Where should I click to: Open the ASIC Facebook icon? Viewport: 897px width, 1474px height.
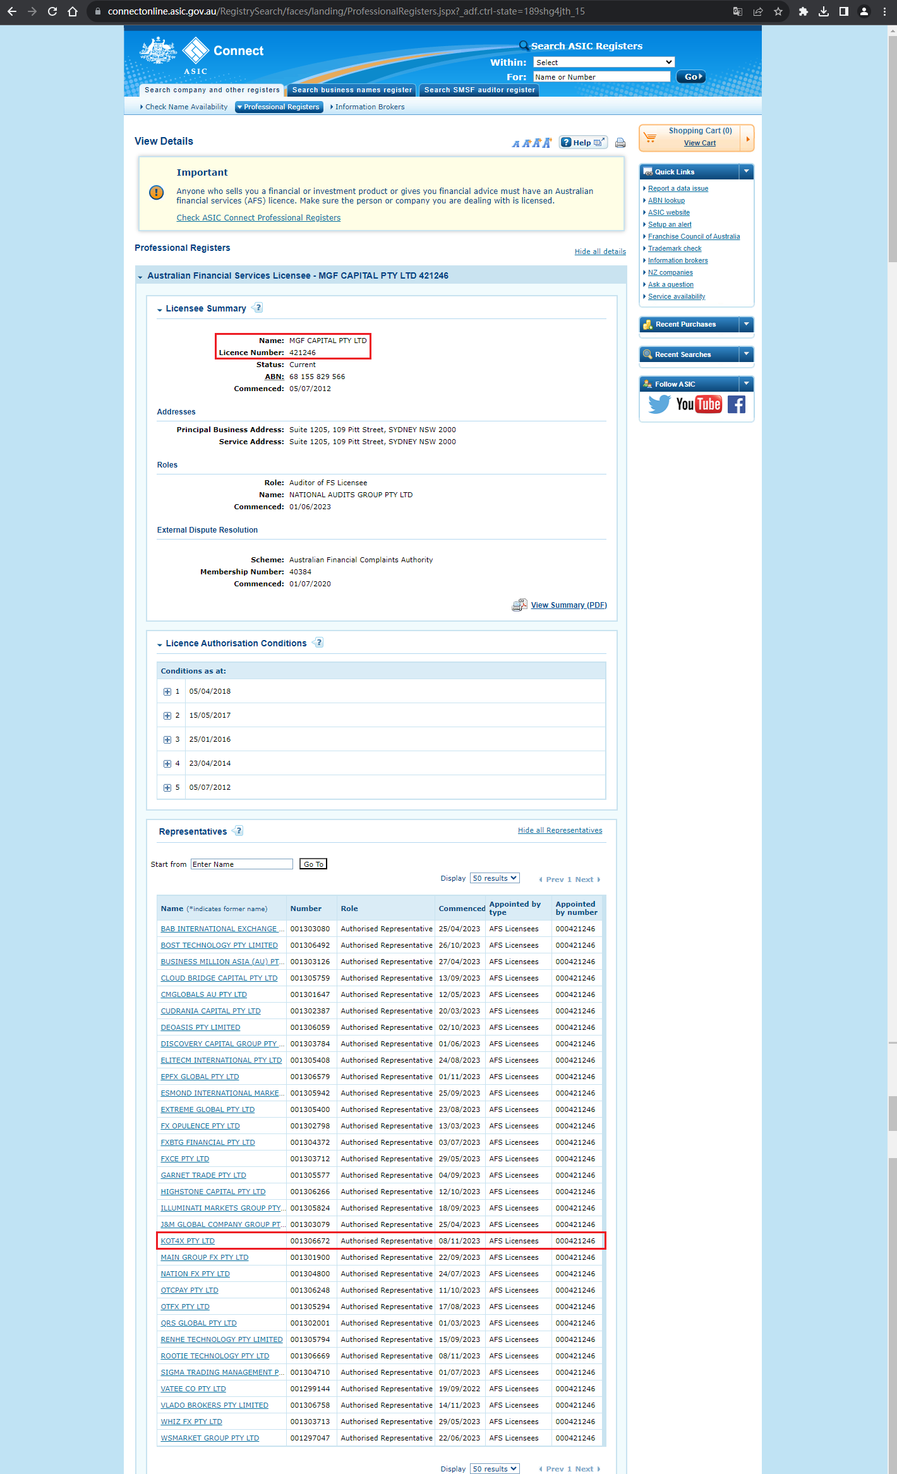(x=737, y=404)
